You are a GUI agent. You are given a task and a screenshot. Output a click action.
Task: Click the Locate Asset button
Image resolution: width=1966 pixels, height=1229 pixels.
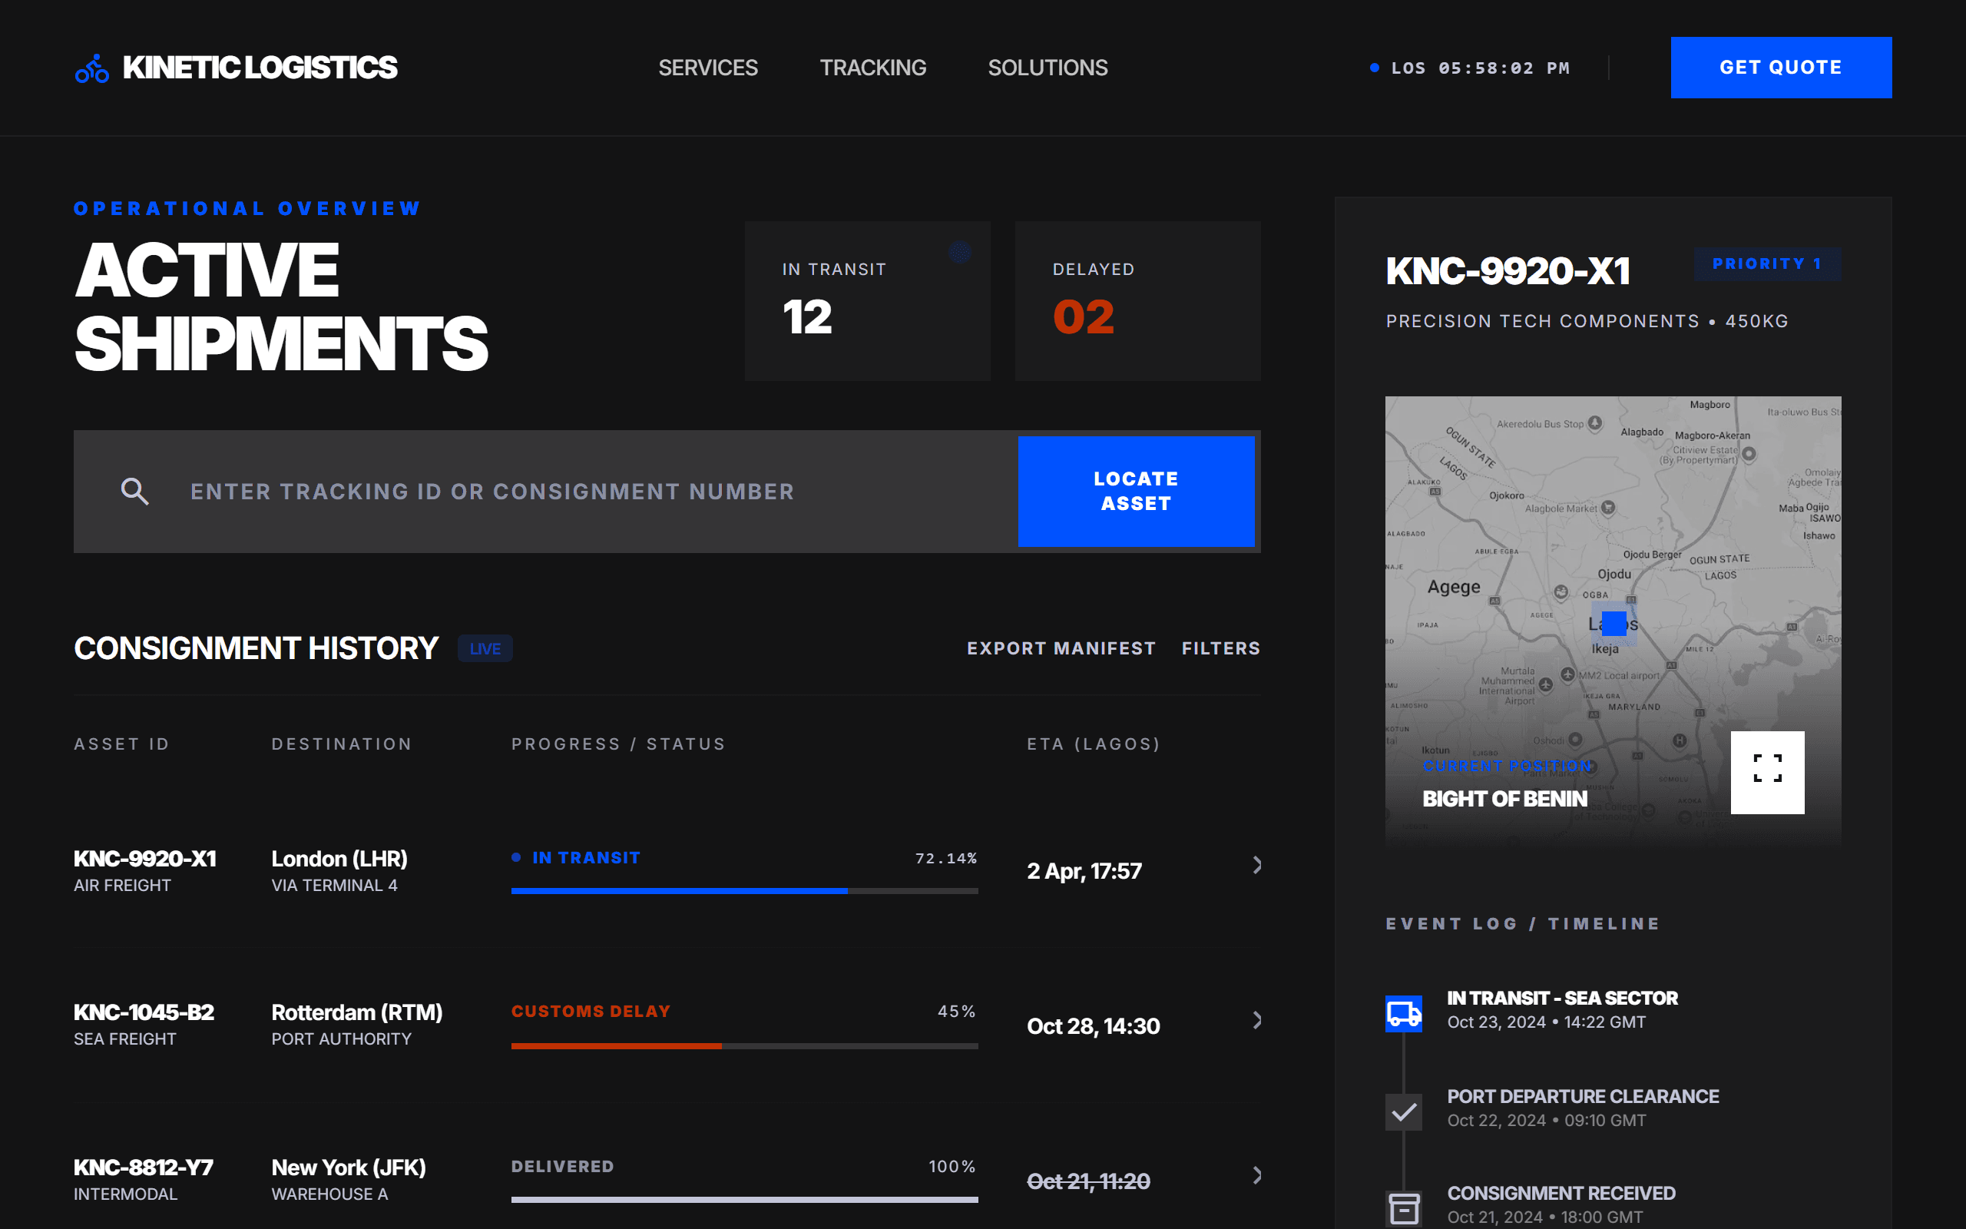pos(1136,492)
